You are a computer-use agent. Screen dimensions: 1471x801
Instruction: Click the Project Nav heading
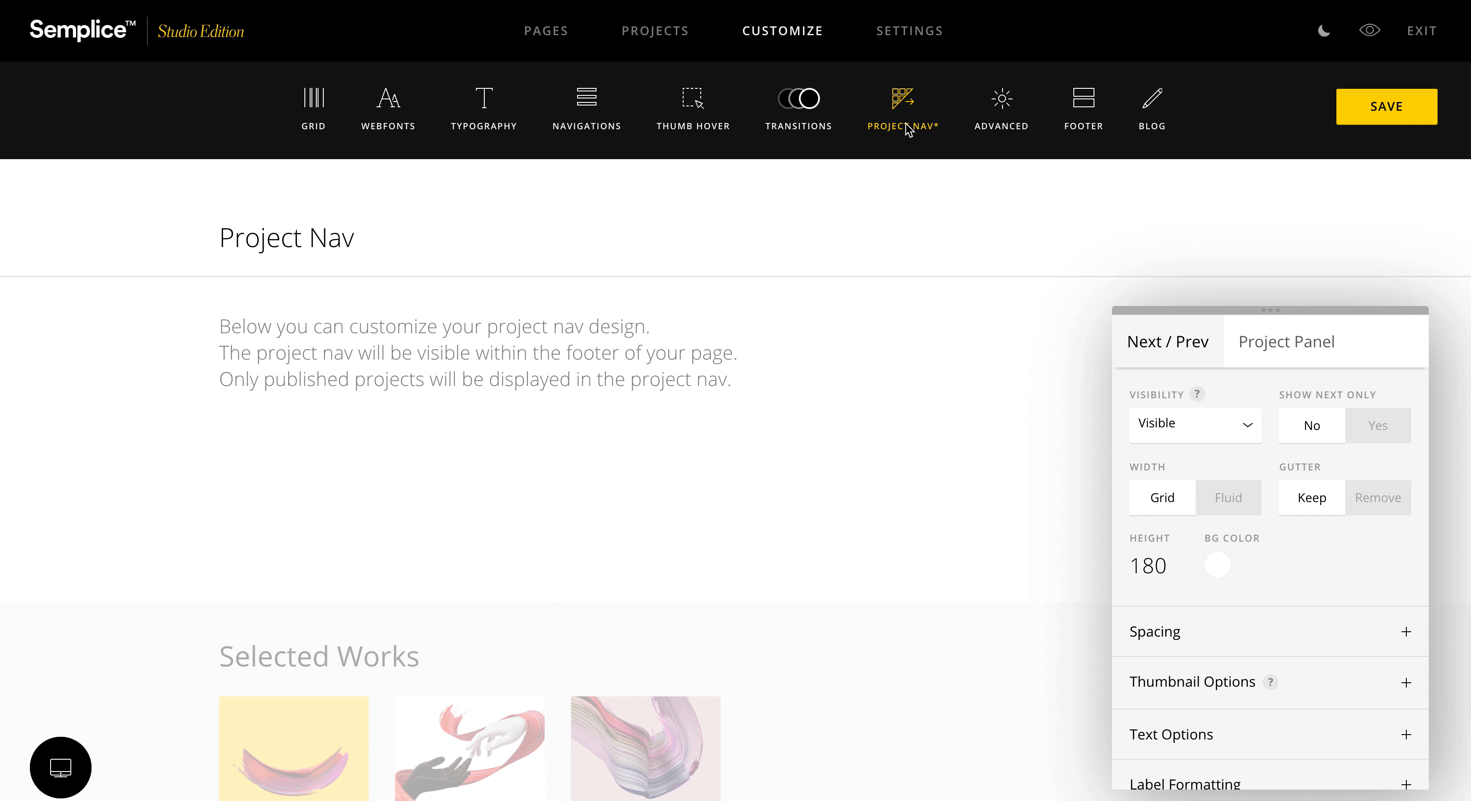pos(287,238)
